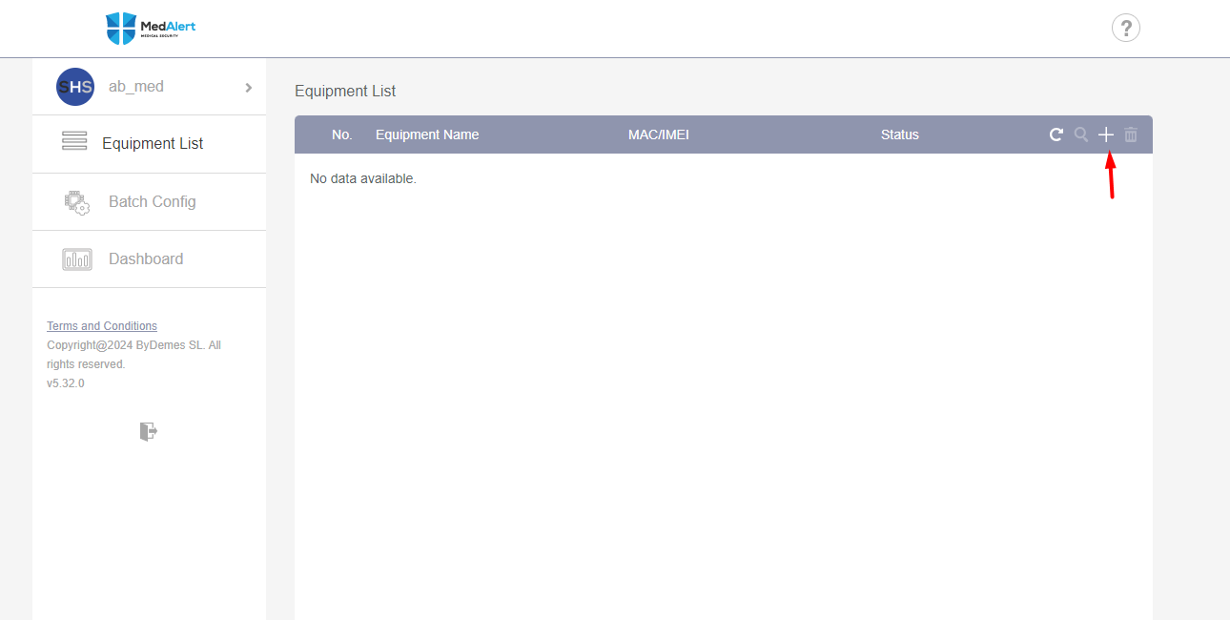Click the Dashboard chart icon

77,259
